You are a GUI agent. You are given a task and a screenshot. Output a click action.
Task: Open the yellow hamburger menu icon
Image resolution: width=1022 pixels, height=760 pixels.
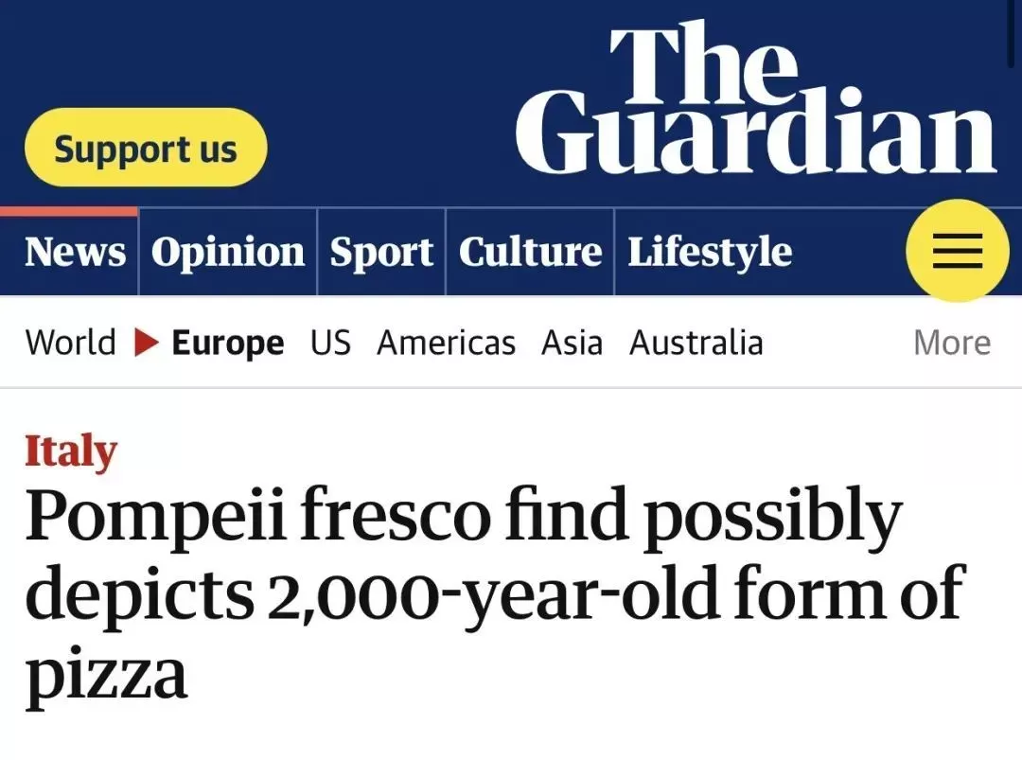[x=957, y=251]
